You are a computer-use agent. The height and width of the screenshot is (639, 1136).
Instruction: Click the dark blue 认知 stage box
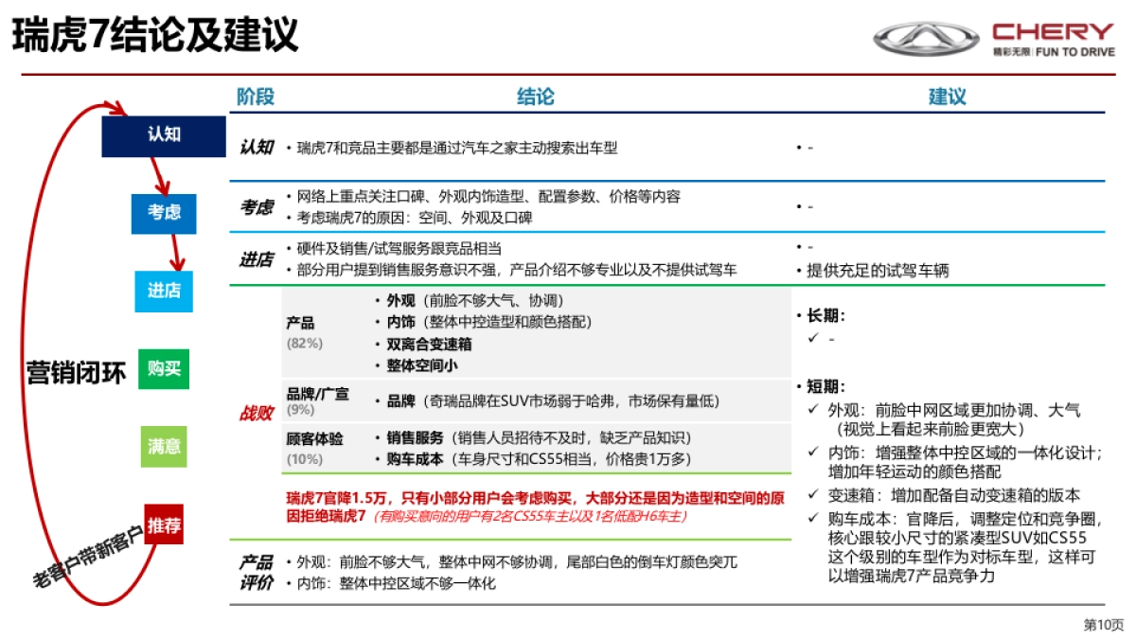tap(163, 135)
